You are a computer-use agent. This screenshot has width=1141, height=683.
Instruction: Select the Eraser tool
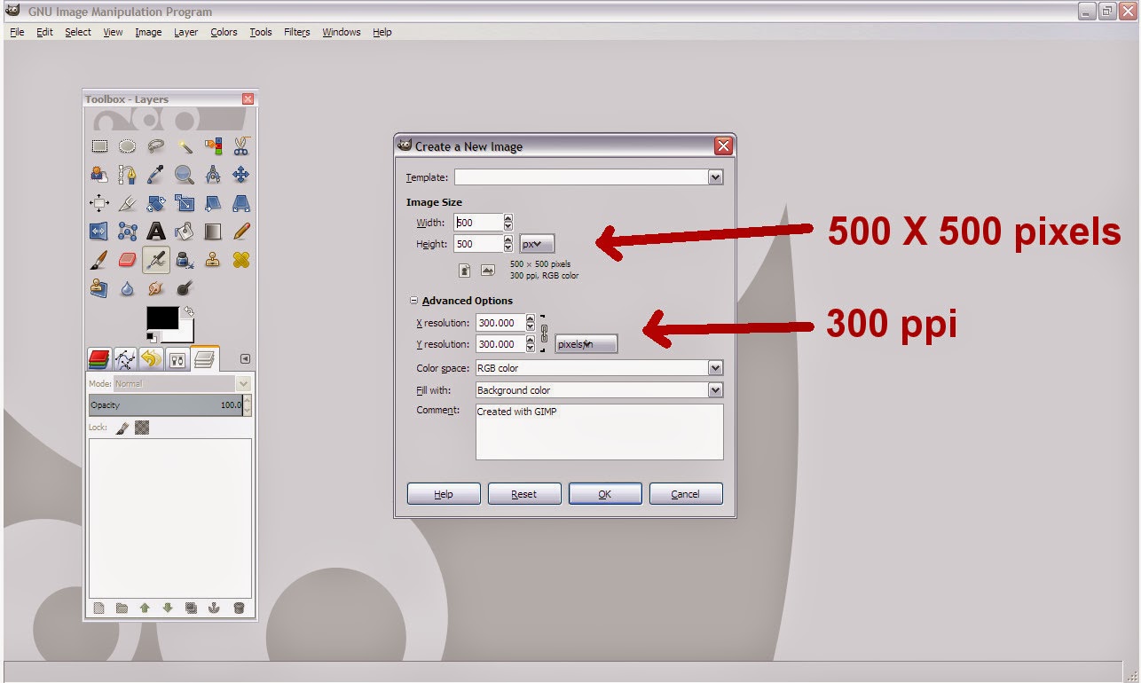(x=128, y=260)
